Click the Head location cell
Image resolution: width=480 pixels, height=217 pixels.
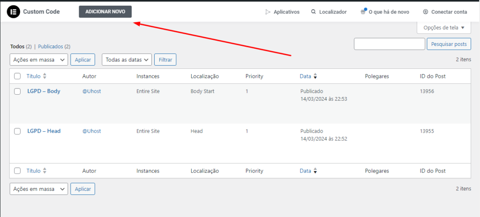[196, 131]
